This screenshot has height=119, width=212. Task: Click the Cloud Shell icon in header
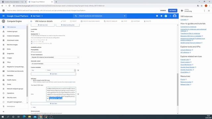[x=157, y=16]
